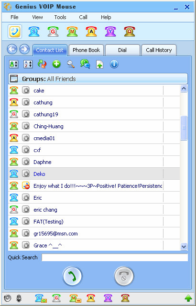Viewport: 196px width, 306px height.
Task: Add a new contact with green plus
Action: point(56,64)
